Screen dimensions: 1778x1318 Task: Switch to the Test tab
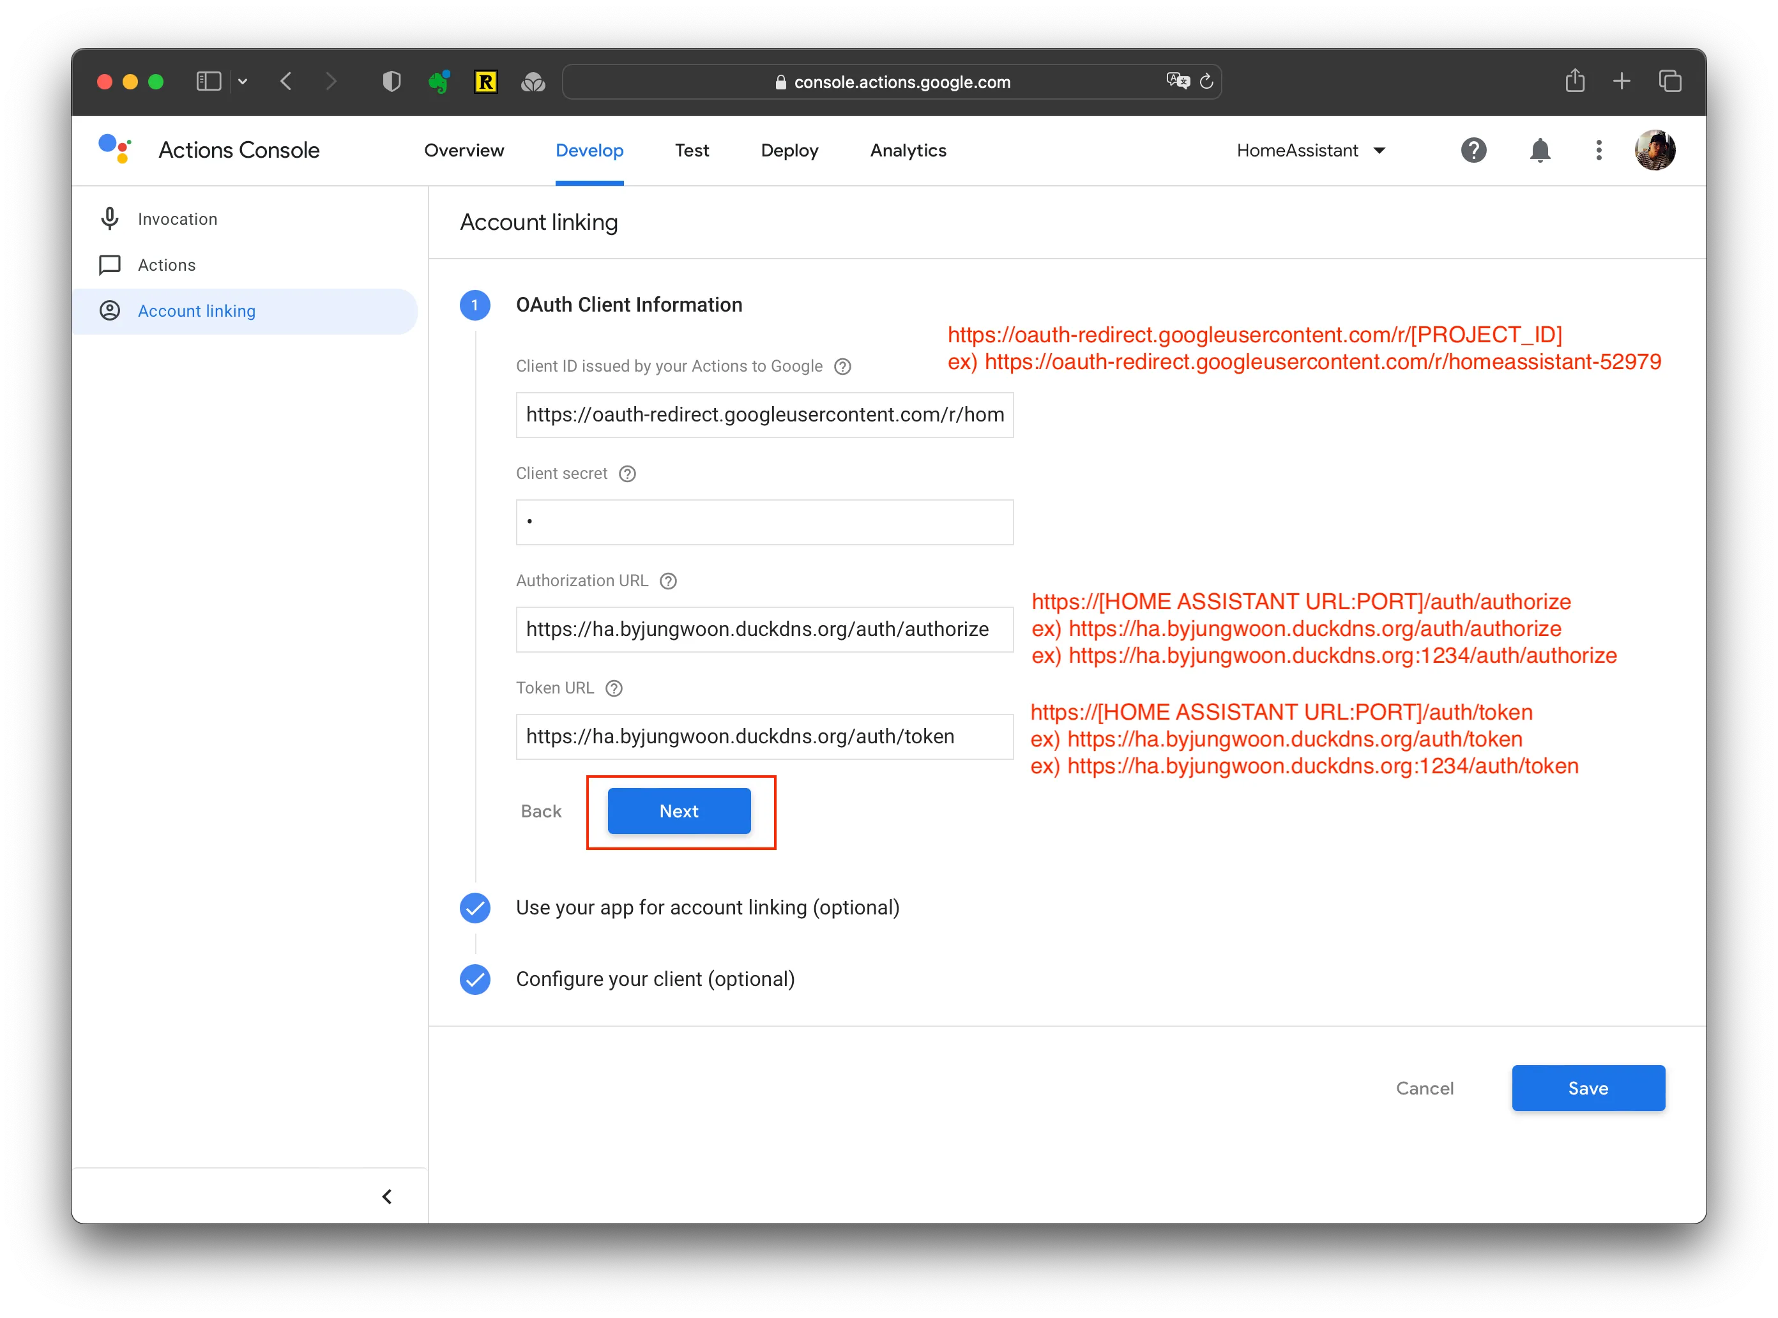[691, 150]
